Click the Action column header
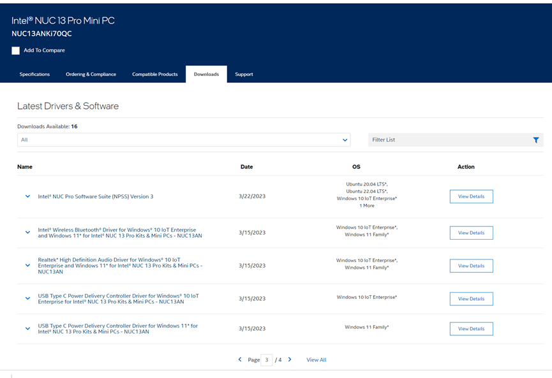 (x=466, y=166)
